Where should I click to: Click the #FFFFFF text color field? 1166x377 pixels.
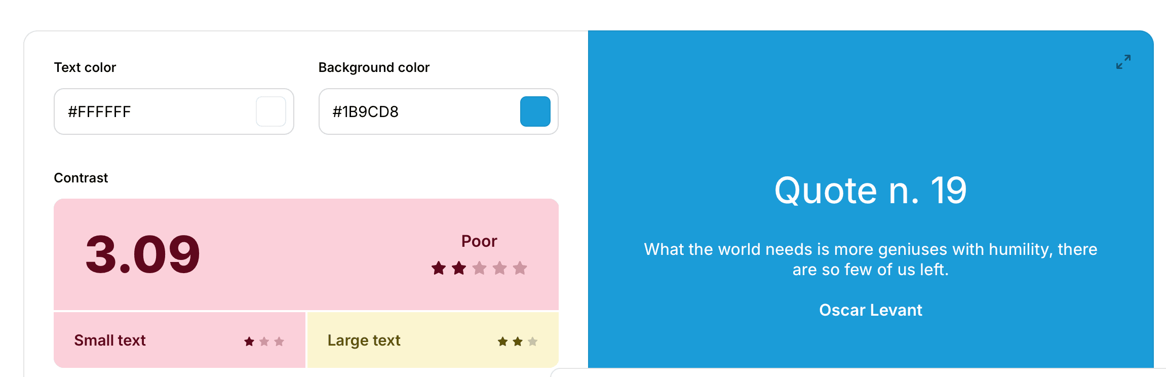click(152, 111)
